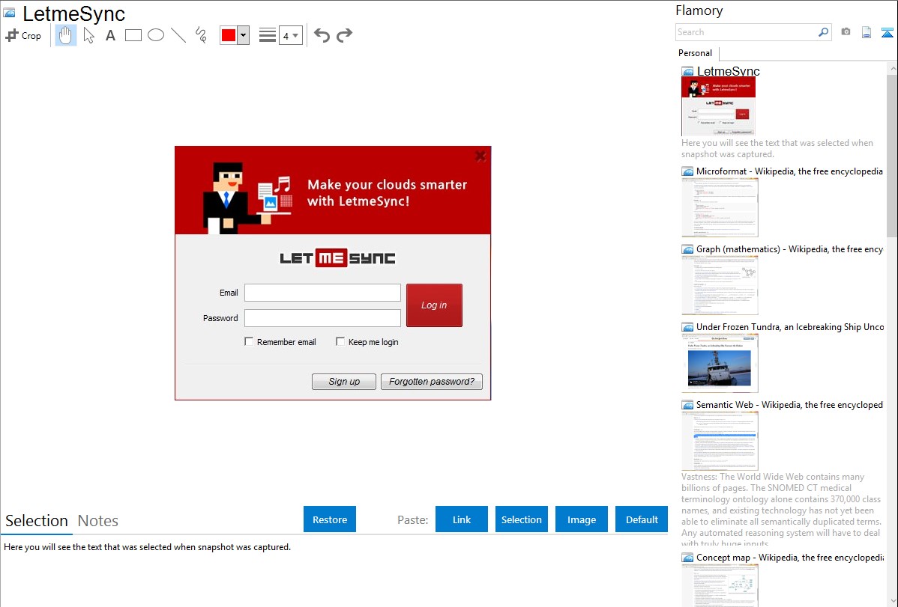Click the red Log in button
The height and width of the screenshot is (607, 898).
click(x=434, y=305)
